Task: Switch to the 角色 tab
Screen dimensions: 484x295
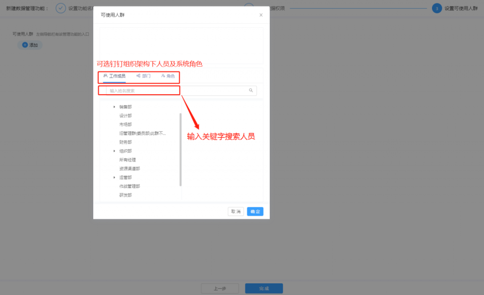Action: 170,76
